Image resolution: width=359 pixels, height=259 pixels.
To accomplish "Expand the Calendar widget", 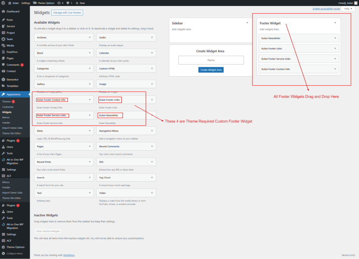I will tap(152, 53).
